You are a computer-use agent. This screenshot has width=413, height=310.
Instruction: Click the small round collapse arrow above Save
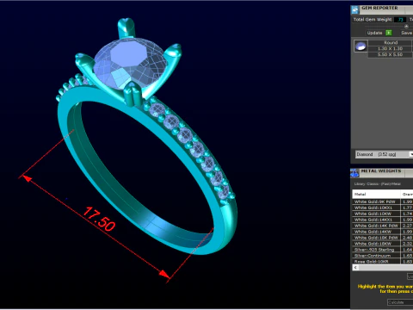[x=406, y=27]
